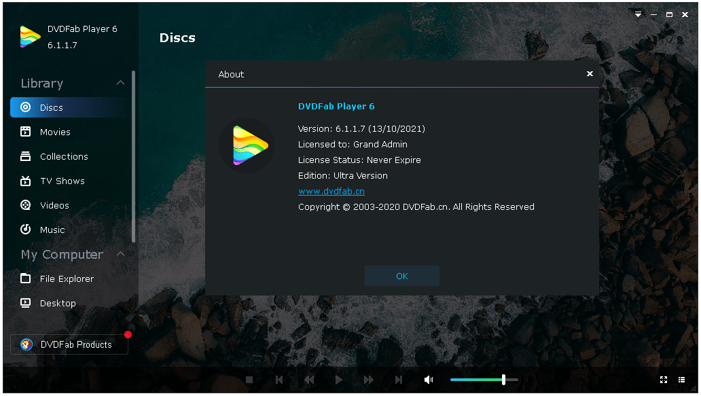Click the Version 6.1.1.7 text line
This screenshot has height=396, width=701.
pyautogui.click(x=361, y=129)
